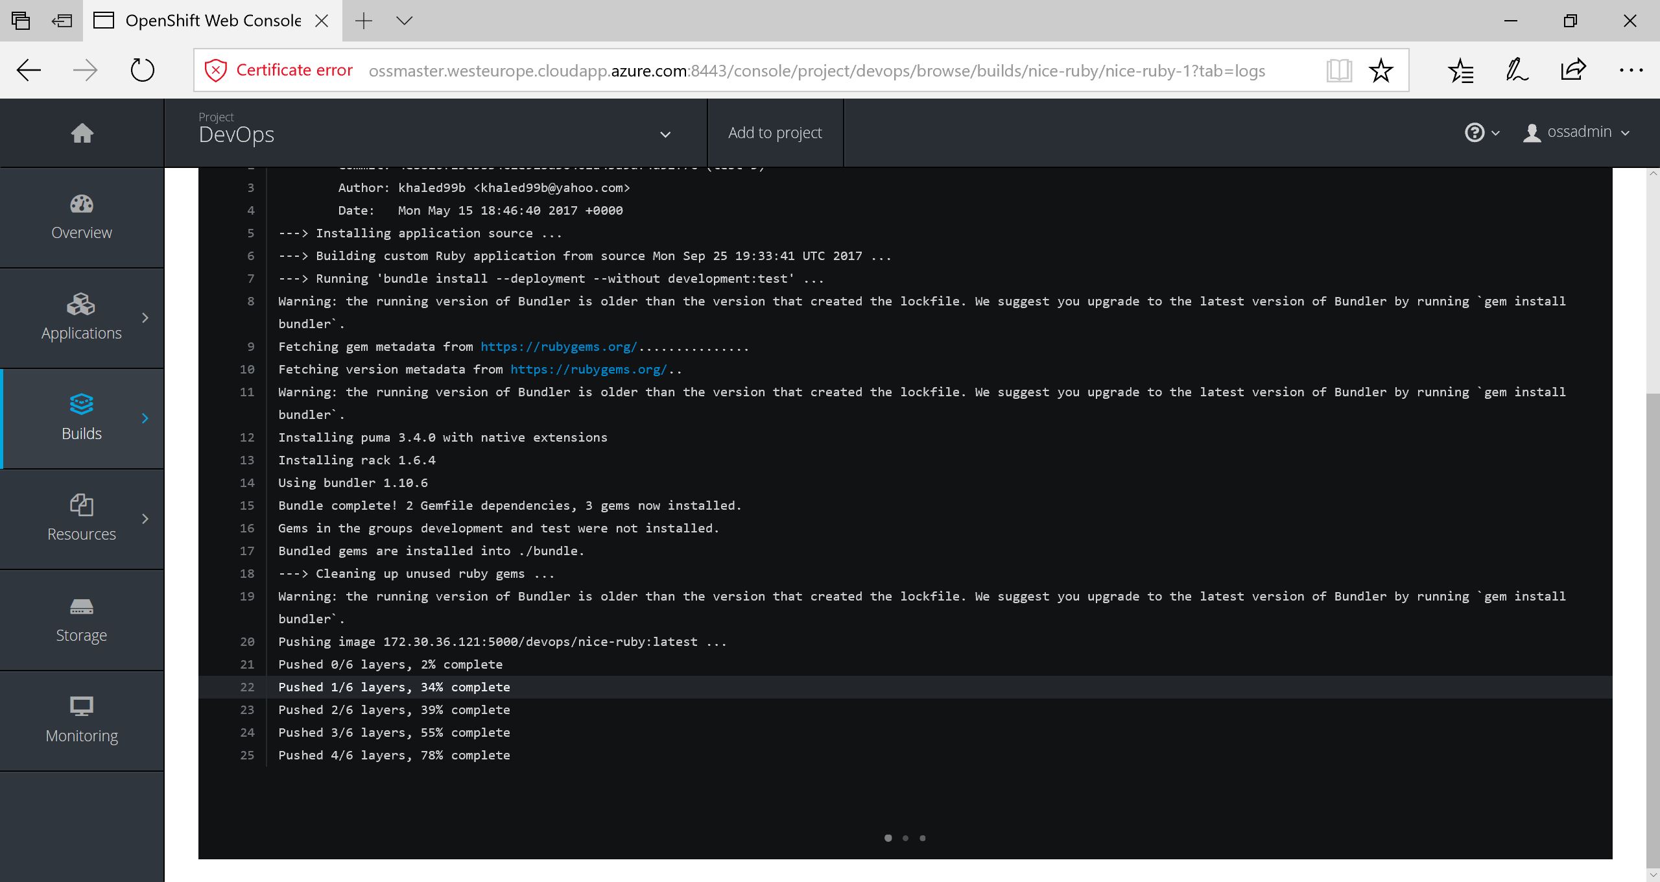Open the Resources files icon
The height and width of the screenshot is (882, 1660).
(x=82, y=505)
